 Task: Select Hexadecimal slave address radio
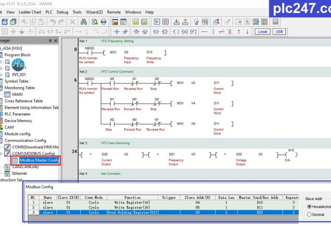tap(309, 206)
